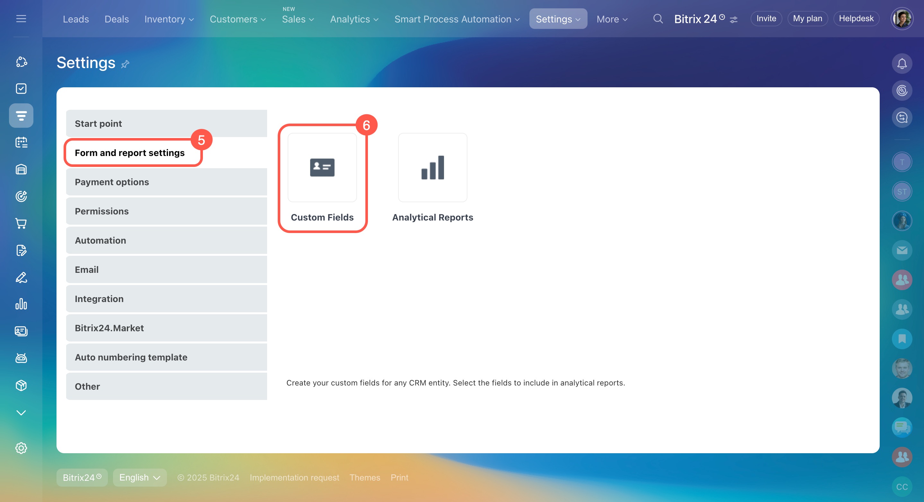Viewport: 924px width, 502px height.
Task: Pin the Settings page with pin icon
Action: coord(125,64)
